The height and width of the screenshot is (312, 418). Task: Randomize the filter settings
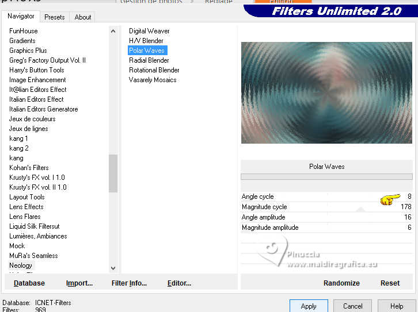tap(341, 283)
